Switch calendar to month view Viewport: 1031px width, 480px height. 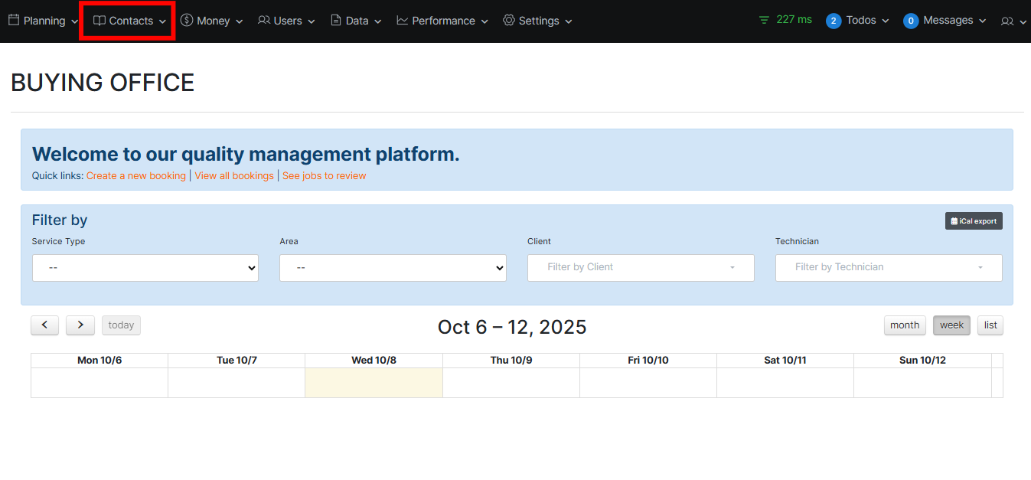[905, 325]
